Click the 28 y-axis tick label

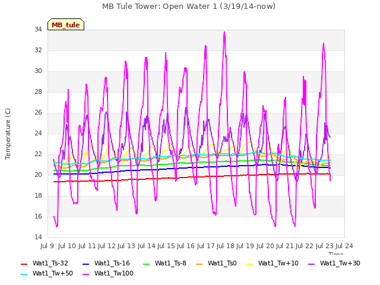(x=38, y=92)
